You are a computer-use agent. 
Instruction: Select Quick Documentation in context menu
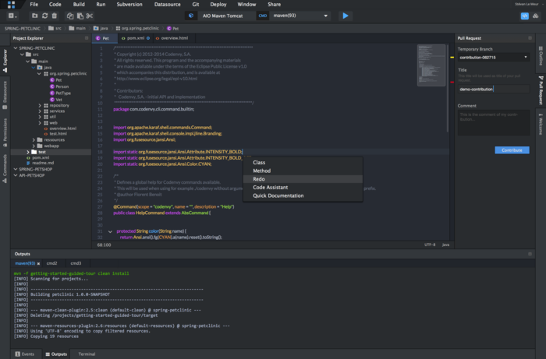278,195
